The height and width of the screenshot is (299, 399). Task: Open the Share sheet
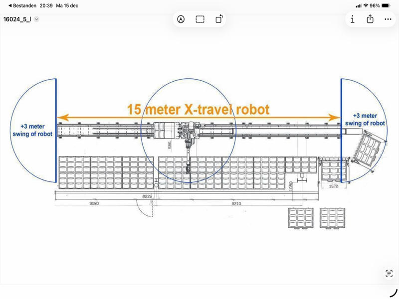point(370,19)
